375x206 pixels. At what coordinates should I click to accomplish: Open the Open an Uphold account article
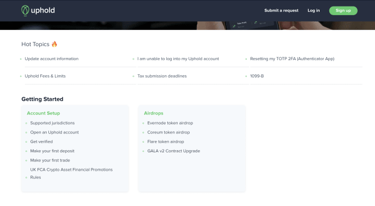coord(54,132)
